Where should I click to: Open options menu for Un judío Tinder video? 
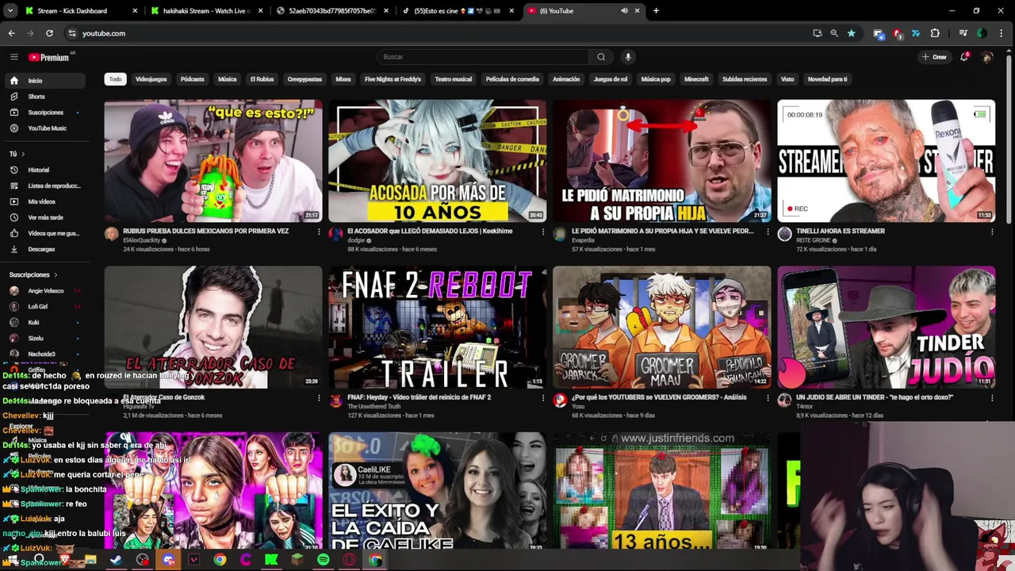(x=992, y=398)
